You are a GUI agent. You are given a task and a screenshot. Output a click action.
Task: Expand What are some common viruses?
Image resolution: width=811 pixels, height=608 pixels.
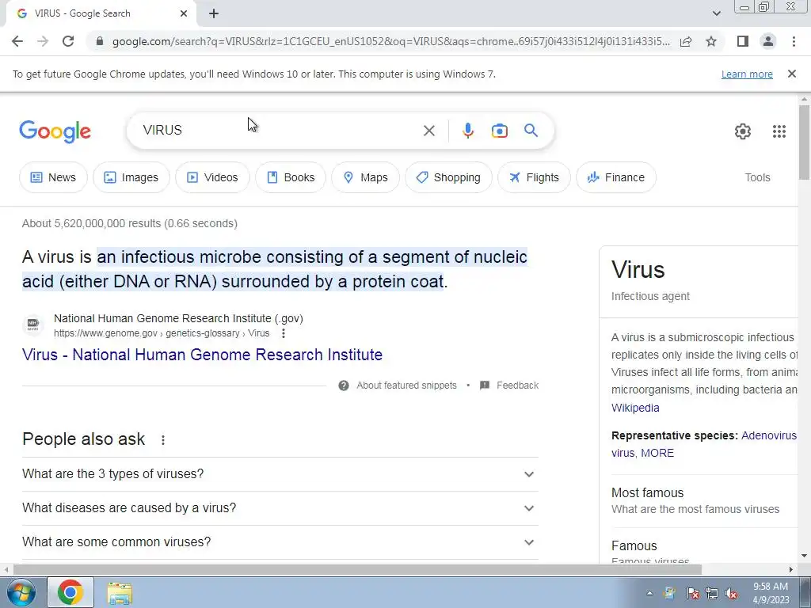[280, 542]
